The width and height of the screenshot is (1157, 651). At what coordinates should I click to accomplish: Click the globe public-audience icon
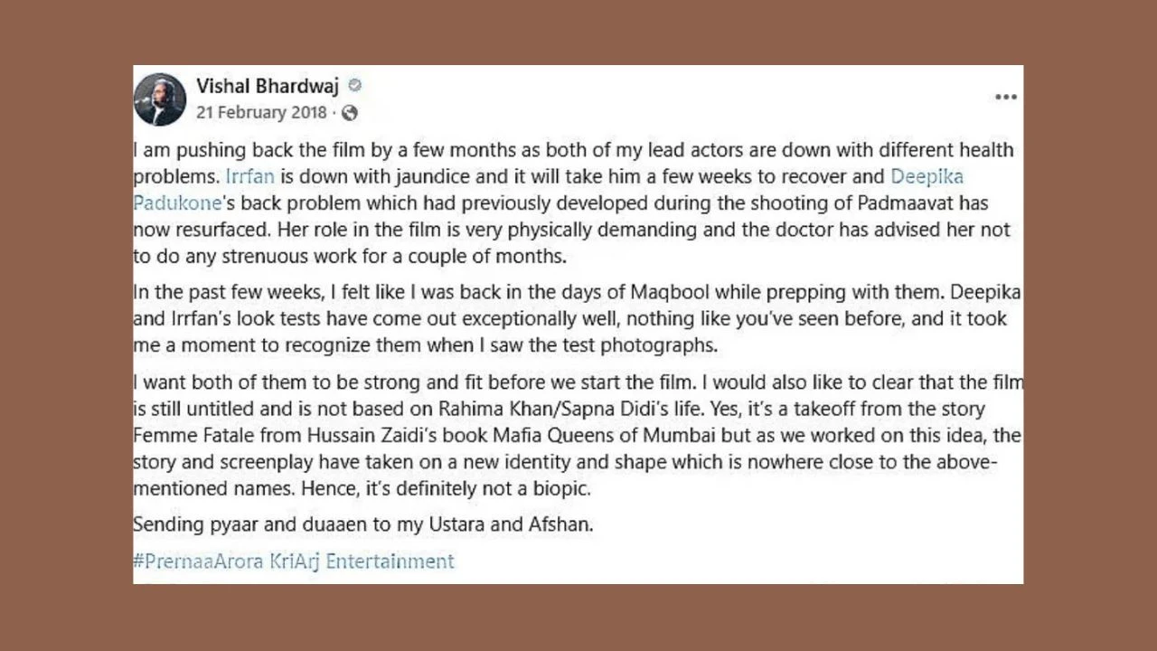pyautogui.click(x=350, y=113)
